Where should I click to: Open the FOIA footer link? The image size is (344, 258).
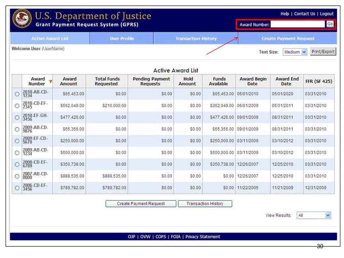pyautogui.click(x=175, y=237)
